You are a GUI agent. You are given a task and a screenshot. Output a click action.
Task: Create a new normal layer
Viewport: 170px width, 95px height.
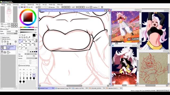click(2, 42)
